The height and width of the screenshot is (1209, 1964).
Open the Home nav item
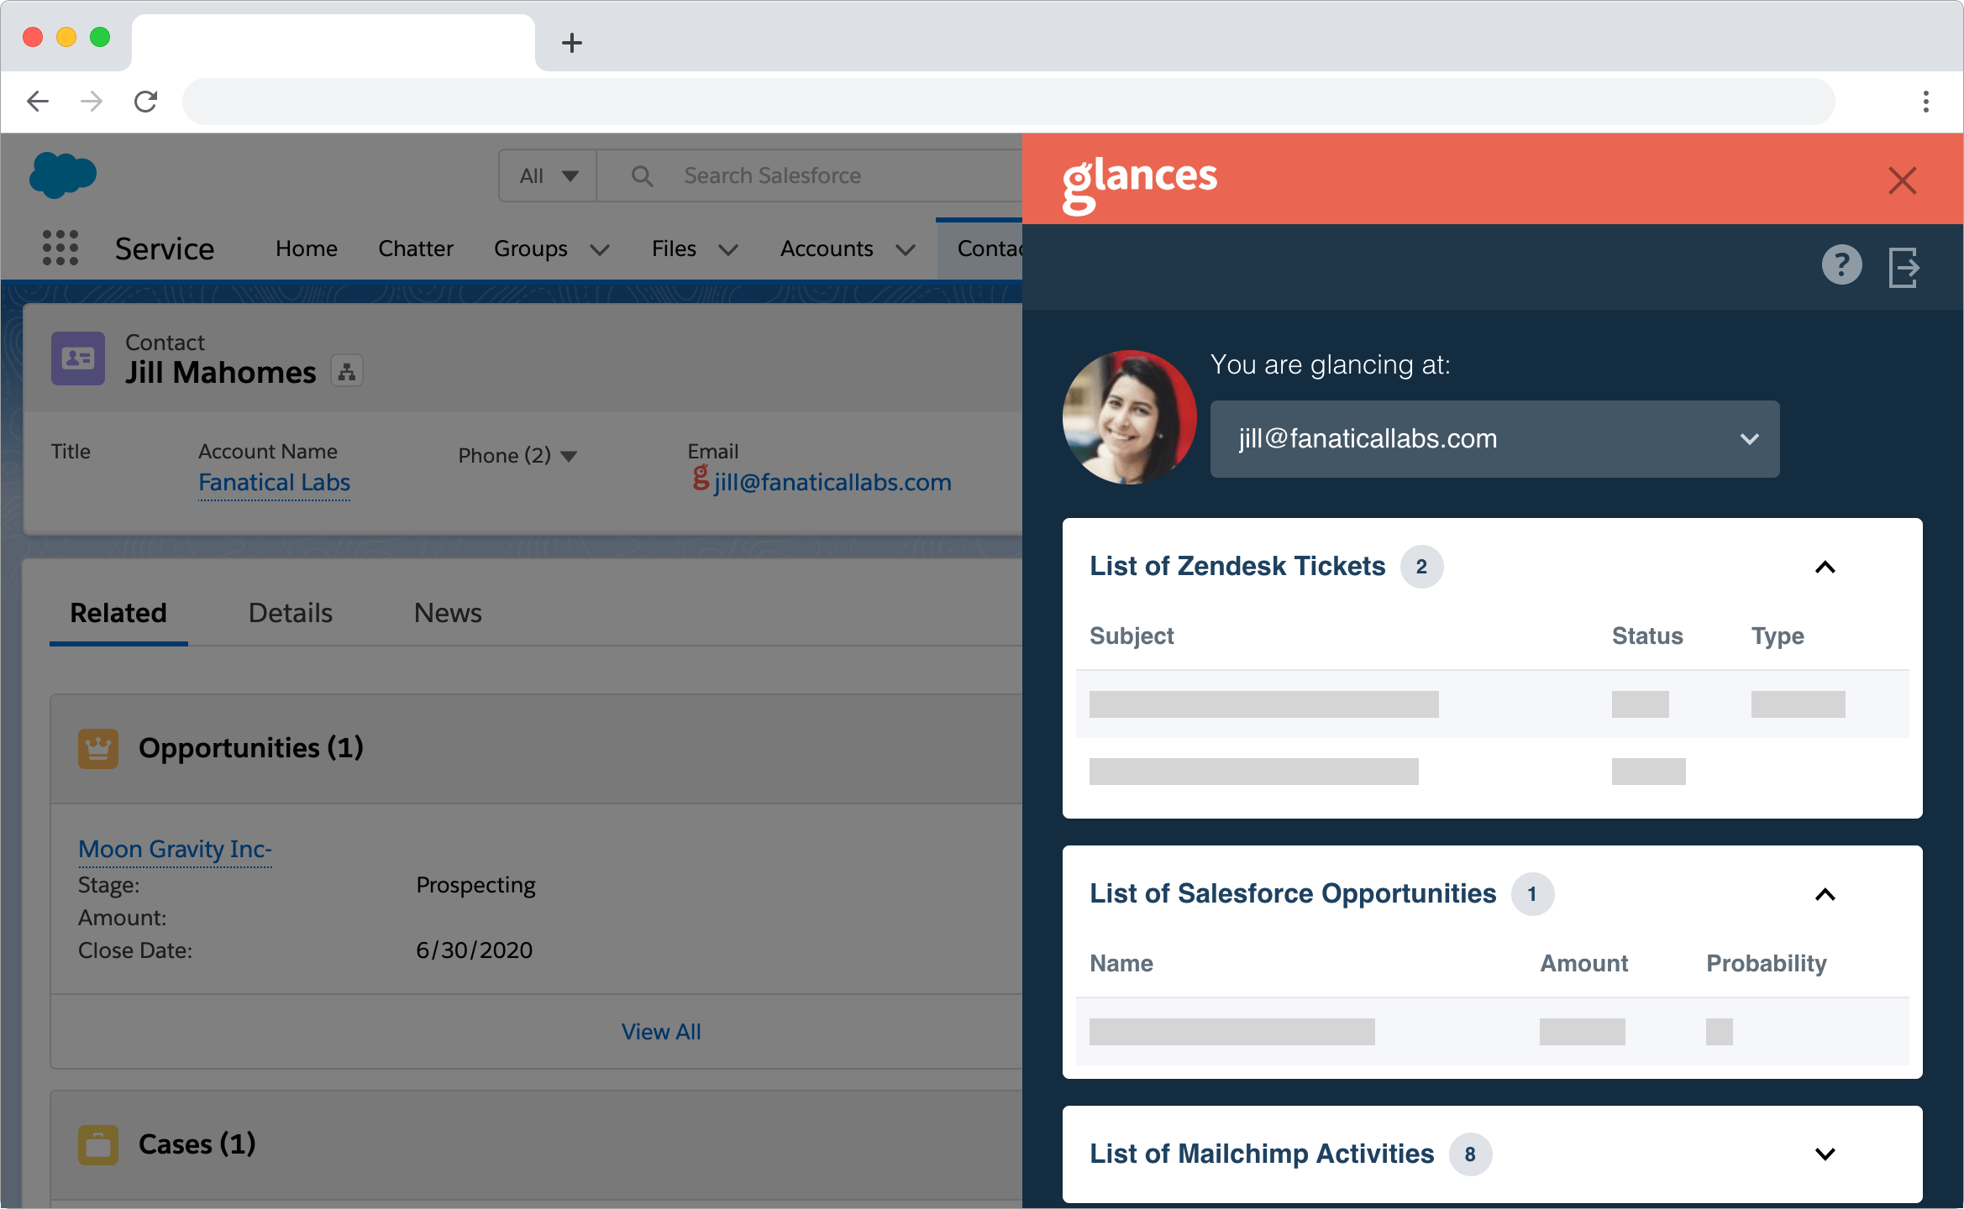coord(306,249)
